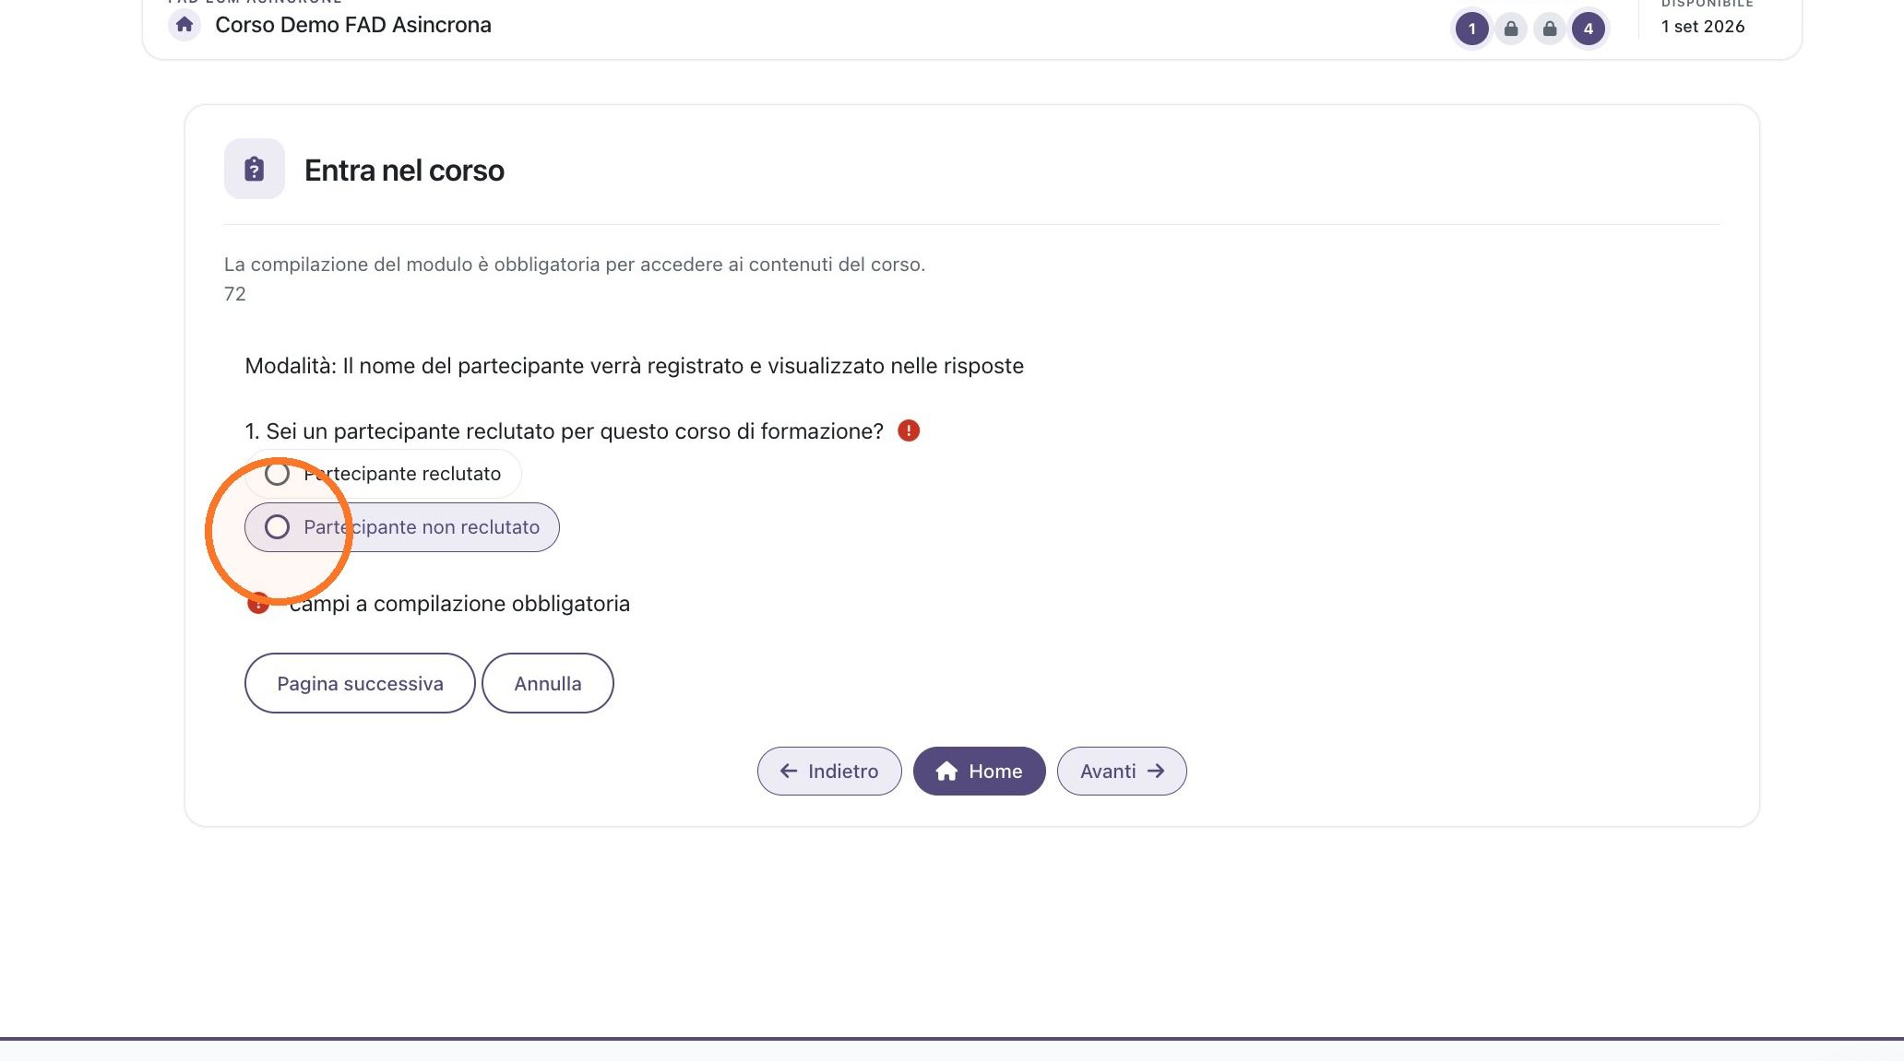
Task: Click the first locked step icon
Action: [1511, 29]
